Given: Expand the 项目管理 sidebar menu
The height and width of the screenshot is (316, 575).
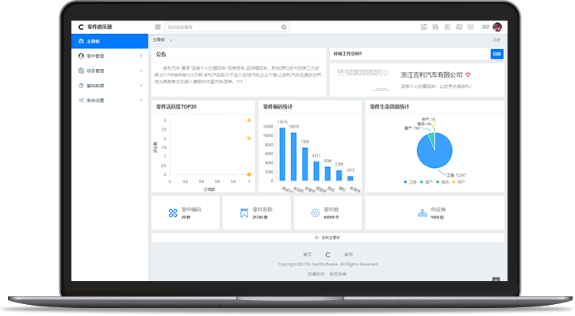Looking at the screenshot, I should 109,70.
